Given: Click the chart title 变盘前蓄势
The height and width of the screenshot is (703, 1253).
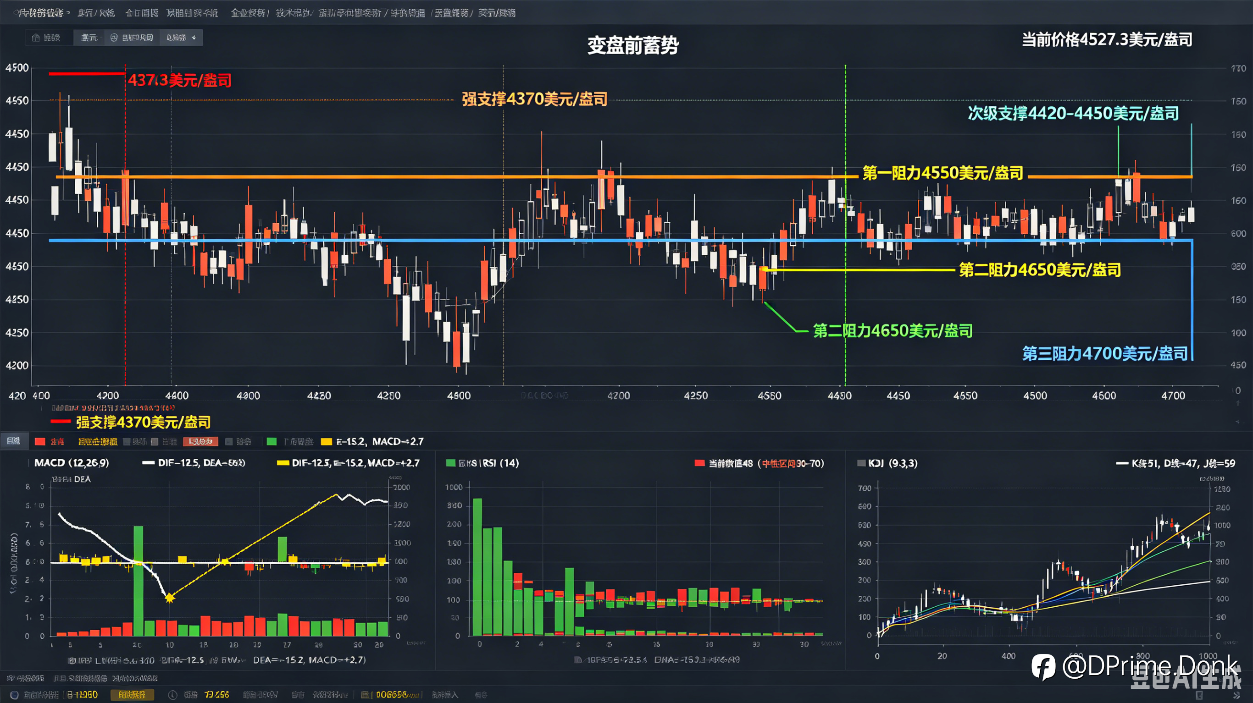Looking at the screenshot, I should pyautogui.click(x=633, y=45).
